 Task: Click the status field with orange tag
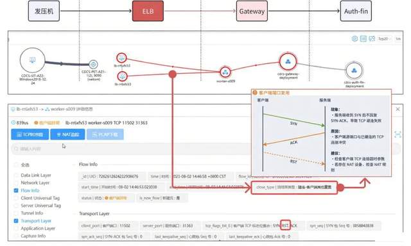pyautogui.click(x=106, y=198)
